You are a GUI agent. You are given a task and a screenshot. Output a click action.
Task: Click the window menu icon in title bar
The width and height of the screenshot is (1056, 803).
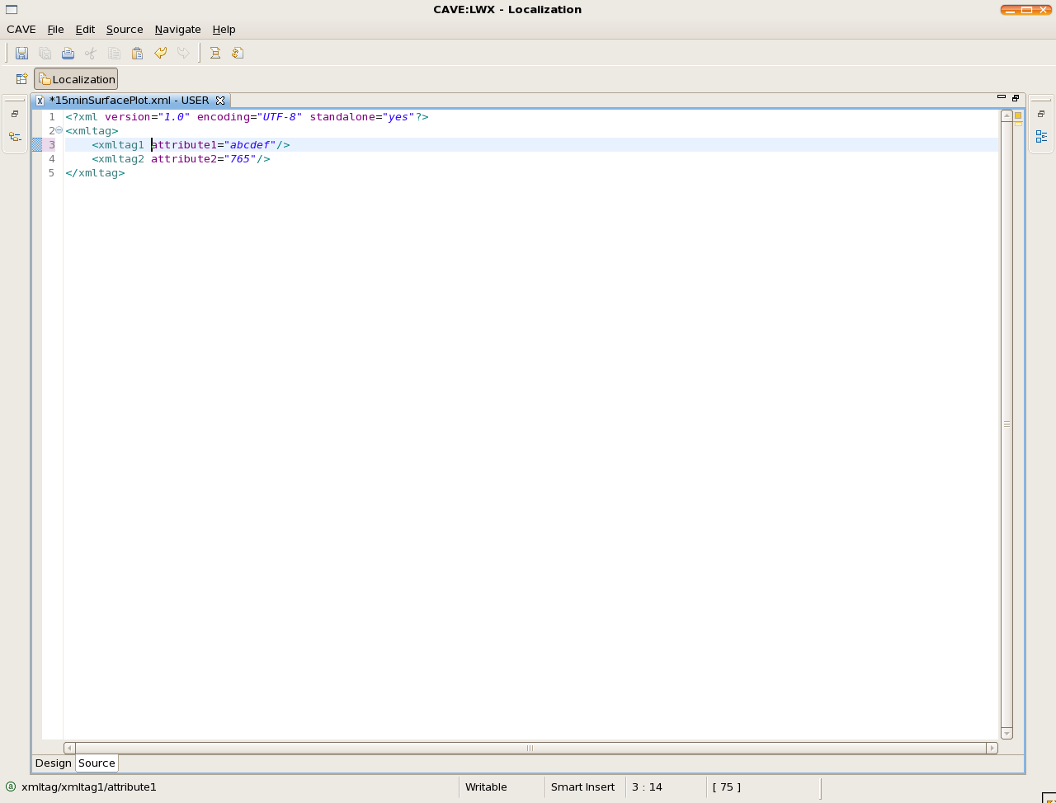(12, 10)
